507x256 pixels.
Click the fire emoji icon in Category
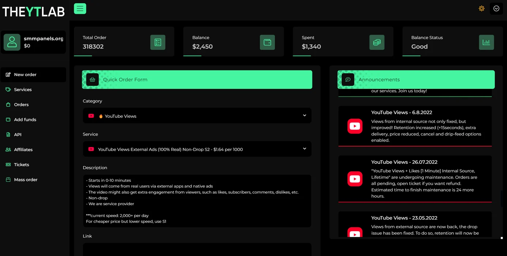point(101,116)
